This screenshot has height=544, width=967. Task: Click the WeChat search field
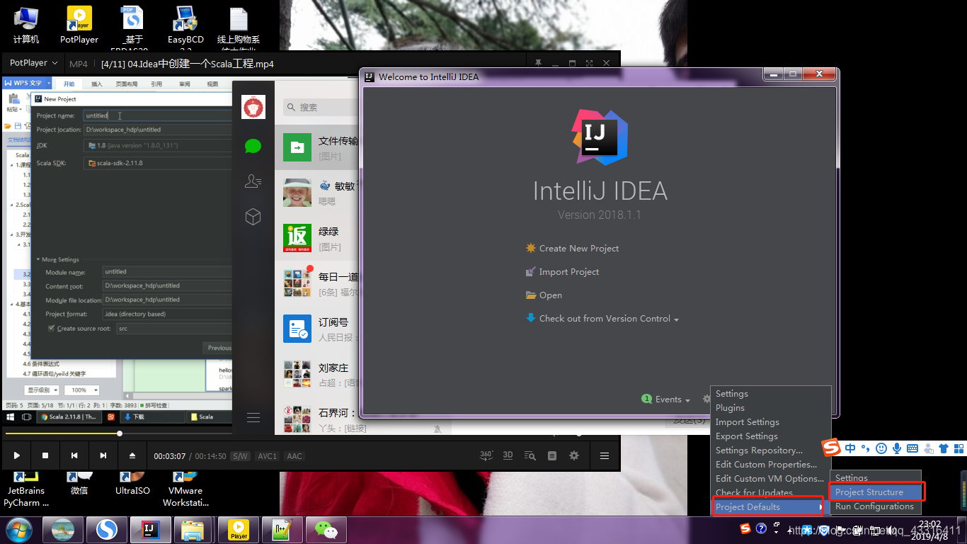[321, 107]
